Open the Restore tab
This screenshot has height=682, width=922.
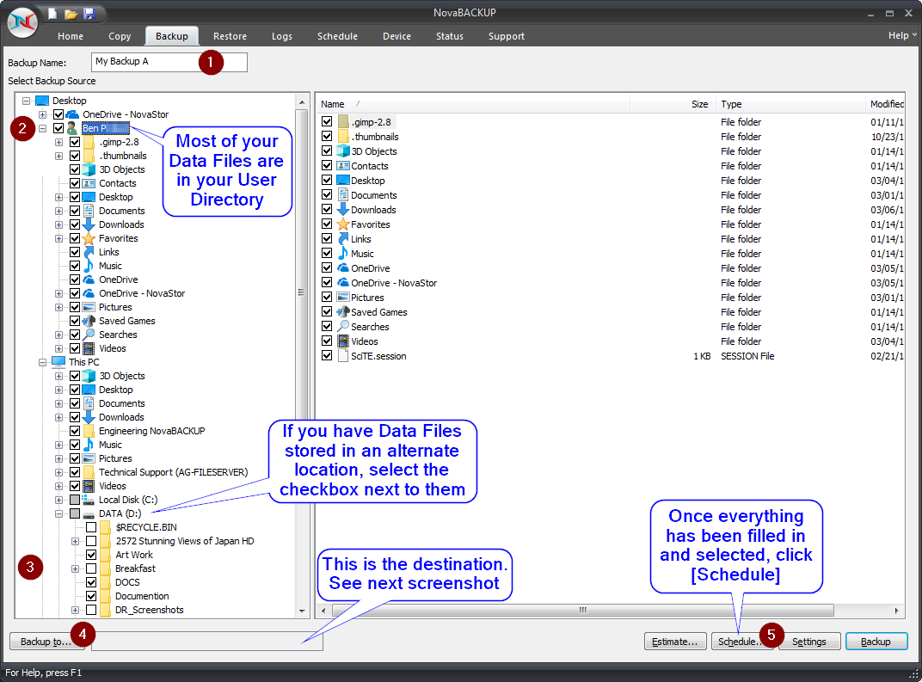click(x=230, y=36)
